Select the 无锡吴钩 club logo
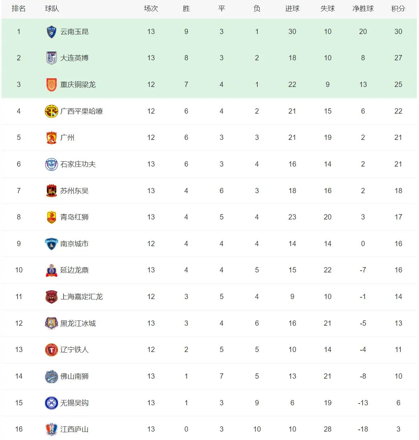The image size is (419, 440). 52,403
